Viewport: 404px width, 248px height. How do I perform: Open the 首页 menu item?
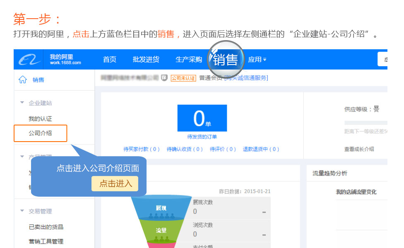(110, 60)
